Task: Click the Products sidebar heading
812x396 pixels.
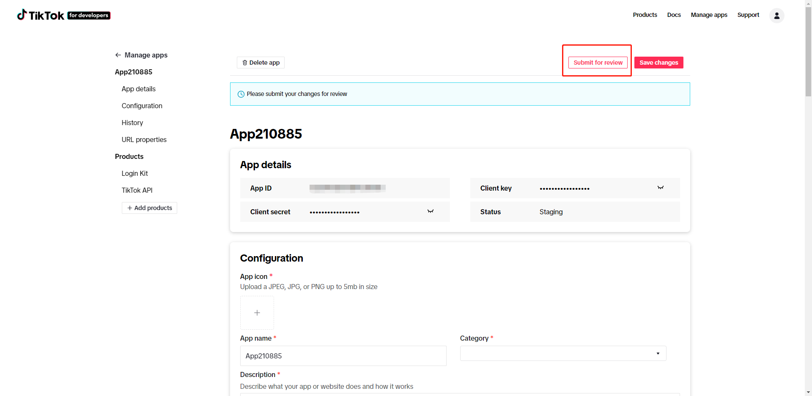Action: coord(129,156)
